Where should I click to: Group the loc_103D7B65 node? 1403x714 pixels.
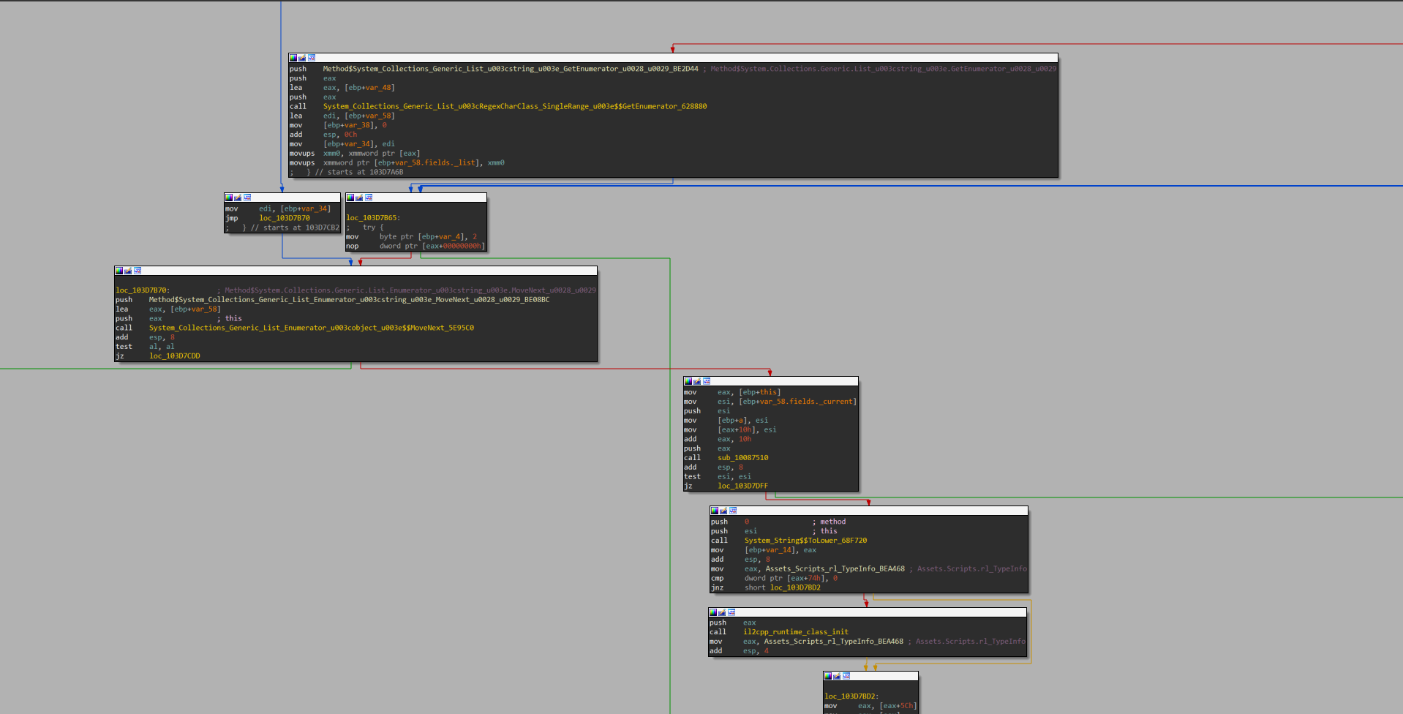(369, 198)
